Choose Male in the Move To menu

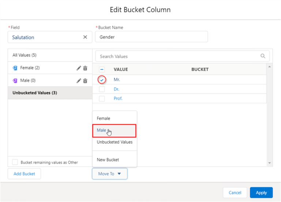point(115,130)
